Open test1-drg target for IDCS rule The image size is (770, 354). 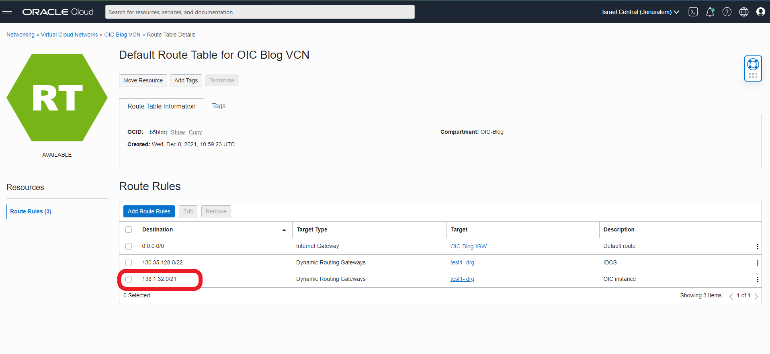[462, 262]
